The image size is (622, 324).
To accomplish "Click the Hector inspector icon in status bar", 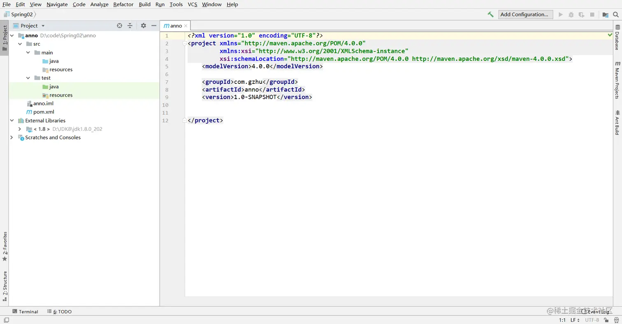I will pyautogui.click(x=616, y=320).
